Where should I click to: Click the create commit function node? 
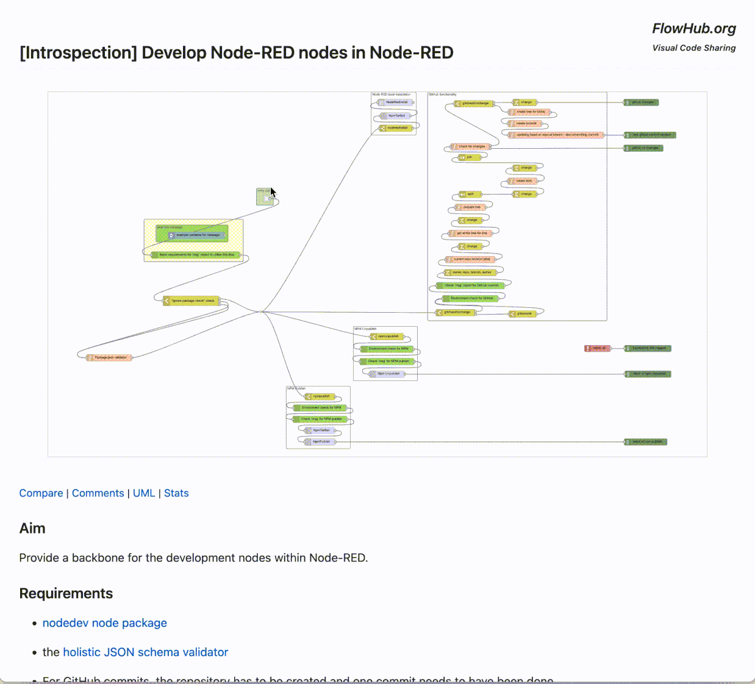click(526, 123)
